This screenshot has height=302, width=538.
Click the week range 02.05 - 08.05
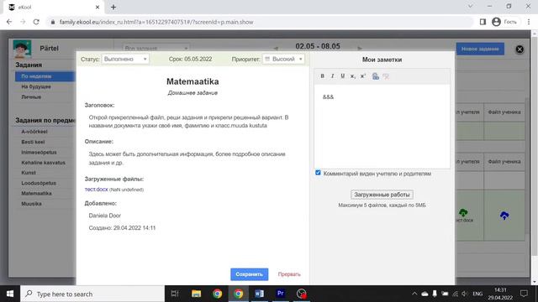[x=318, y=46]
